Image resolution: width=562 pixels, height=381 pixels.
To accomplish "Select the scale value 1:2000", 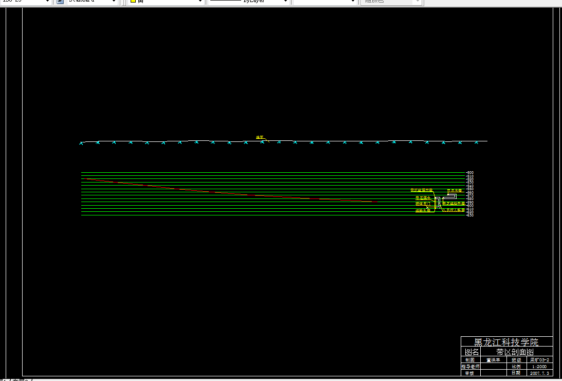I will click(x=539, y=367).
